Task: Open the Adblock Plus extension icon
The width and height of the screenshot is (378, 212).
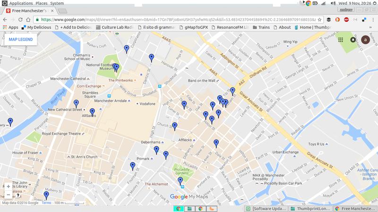Action: coord(346,20)
